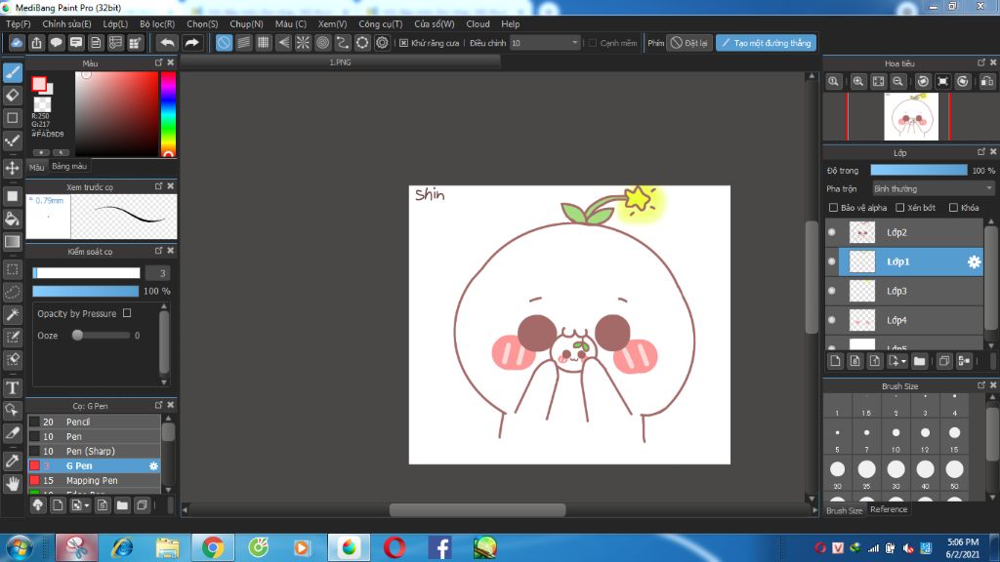Select the Pencil brush in list
Viewport: 1000px width, 562px height.
pyautogui.click(x=94, y=421)
